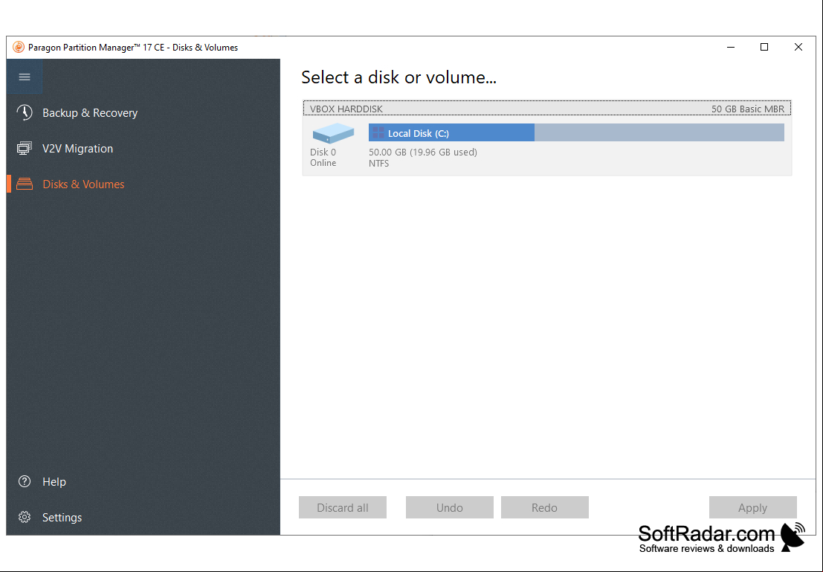Click the Undo button

449,507
